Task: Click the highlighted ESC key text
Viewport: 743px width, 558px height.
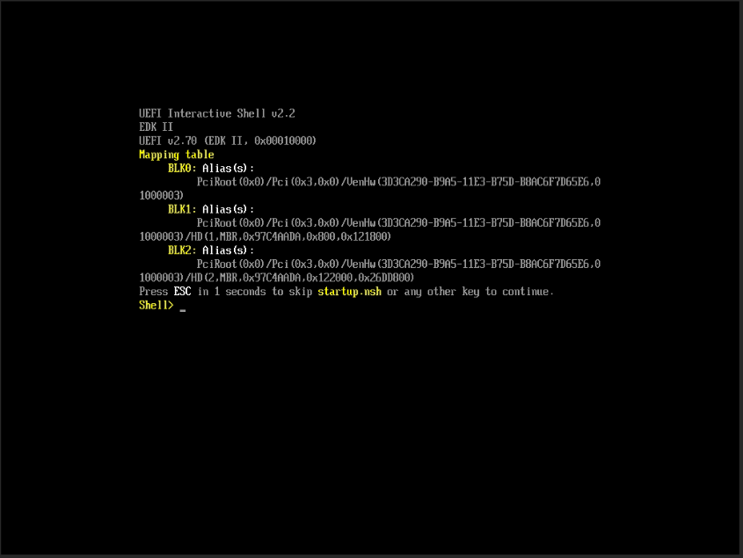Action: [182, 292]
